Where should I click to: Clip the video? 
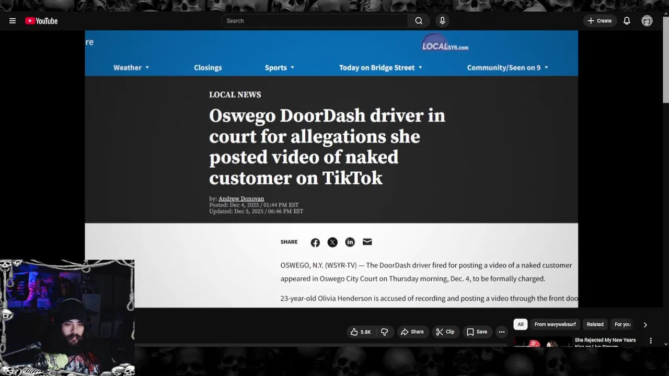pos(445,332)
